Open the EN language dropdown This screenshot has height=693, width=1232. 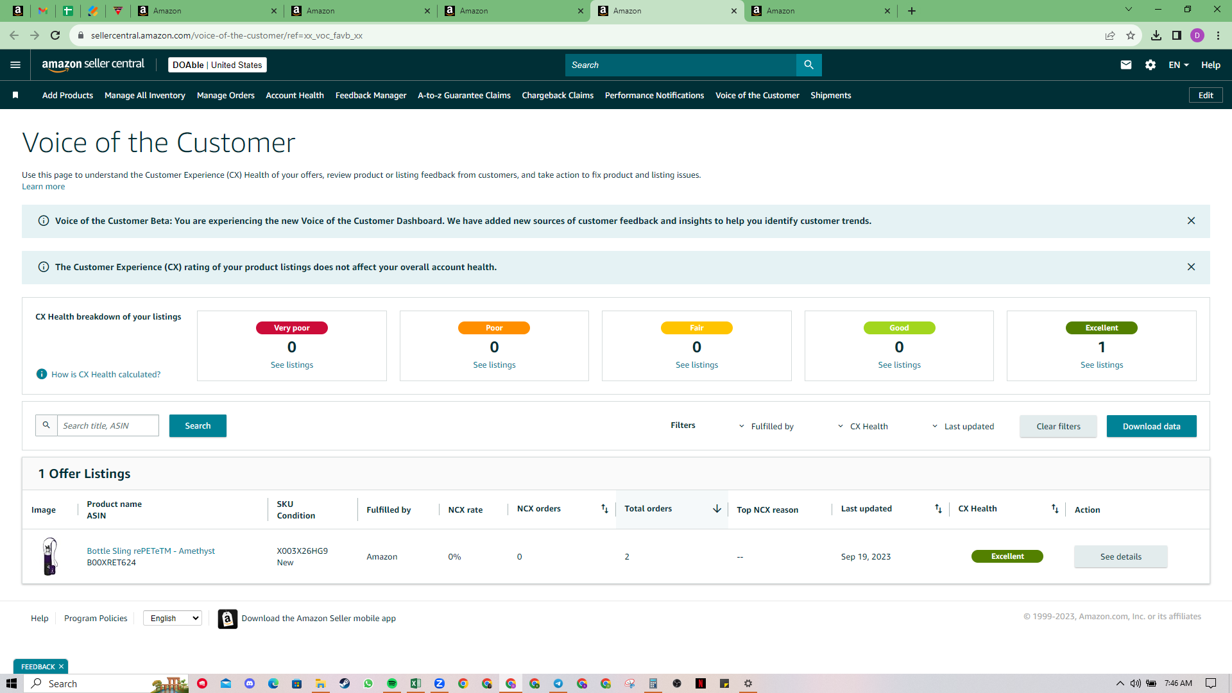pyautogui.click(x=1179, y=65)
